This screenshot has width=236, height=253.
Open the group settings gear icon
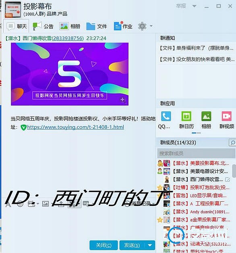click(x=142, y=26)
